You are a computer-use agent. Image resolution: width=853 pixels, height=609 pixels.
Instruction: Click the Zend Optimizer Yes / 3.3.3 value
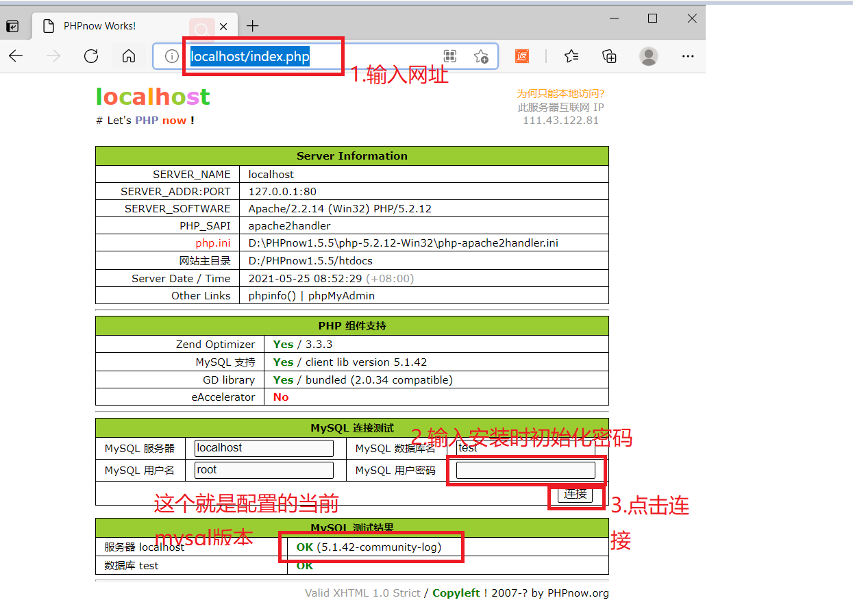coord(303,345)
